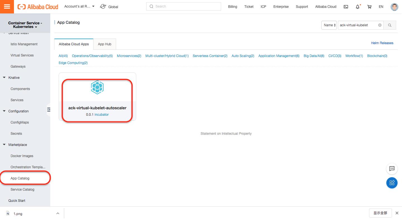Click the incubator label on the app card
Image resolution: width=402 pixels, height=220 pixels.
click(x=102, y=115)
